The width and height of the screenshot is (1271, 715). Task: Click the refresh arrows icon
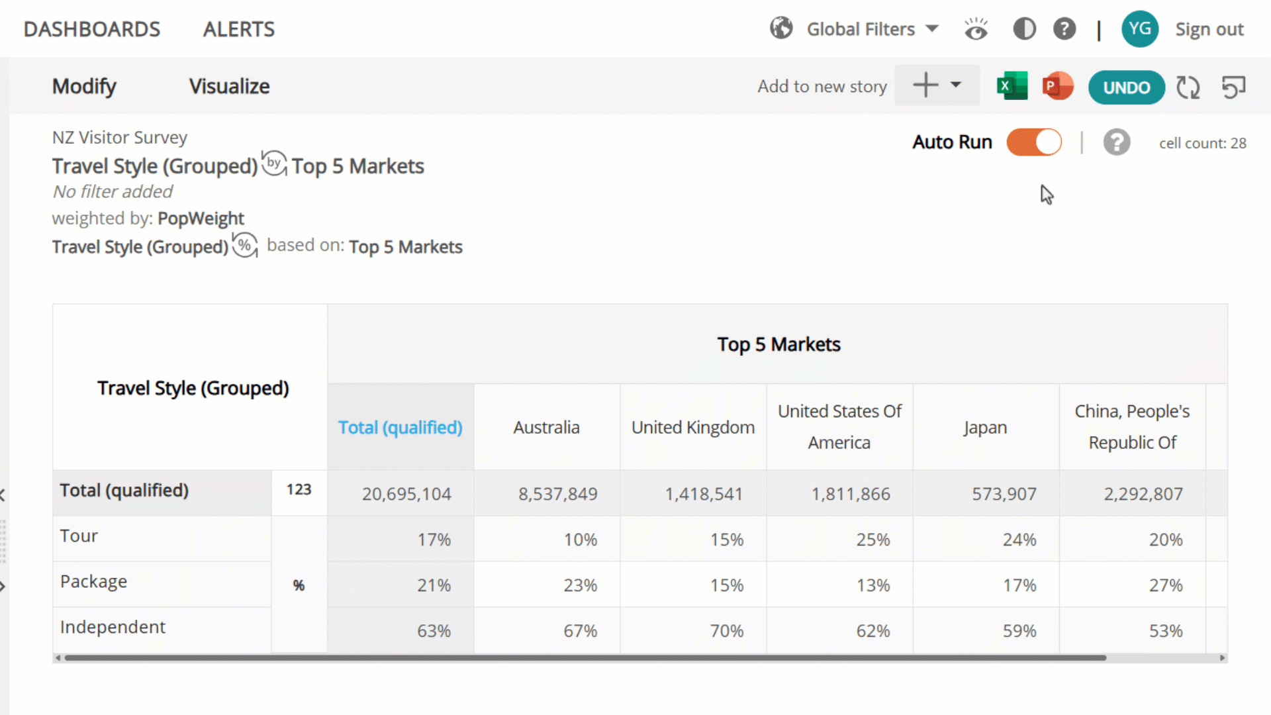point(1188,87)
